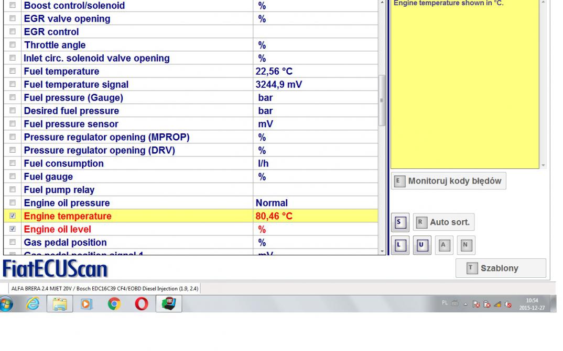Open network signal tray icon
Viewport: 563px width, 351px height.
coord(497,304)
